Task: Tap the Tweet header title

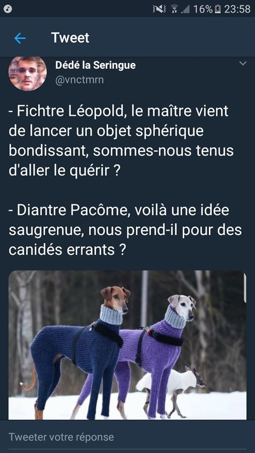Action: (x=70, y=38)
